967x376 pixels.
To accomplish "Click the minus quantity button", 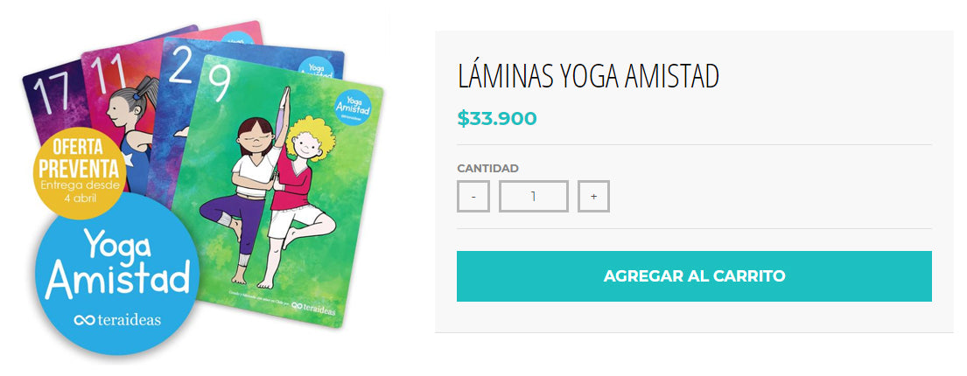I will click(x=473, y=196).
